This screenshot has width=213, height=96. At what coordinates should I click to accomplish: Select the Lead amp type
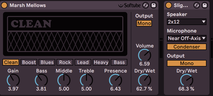83,62
